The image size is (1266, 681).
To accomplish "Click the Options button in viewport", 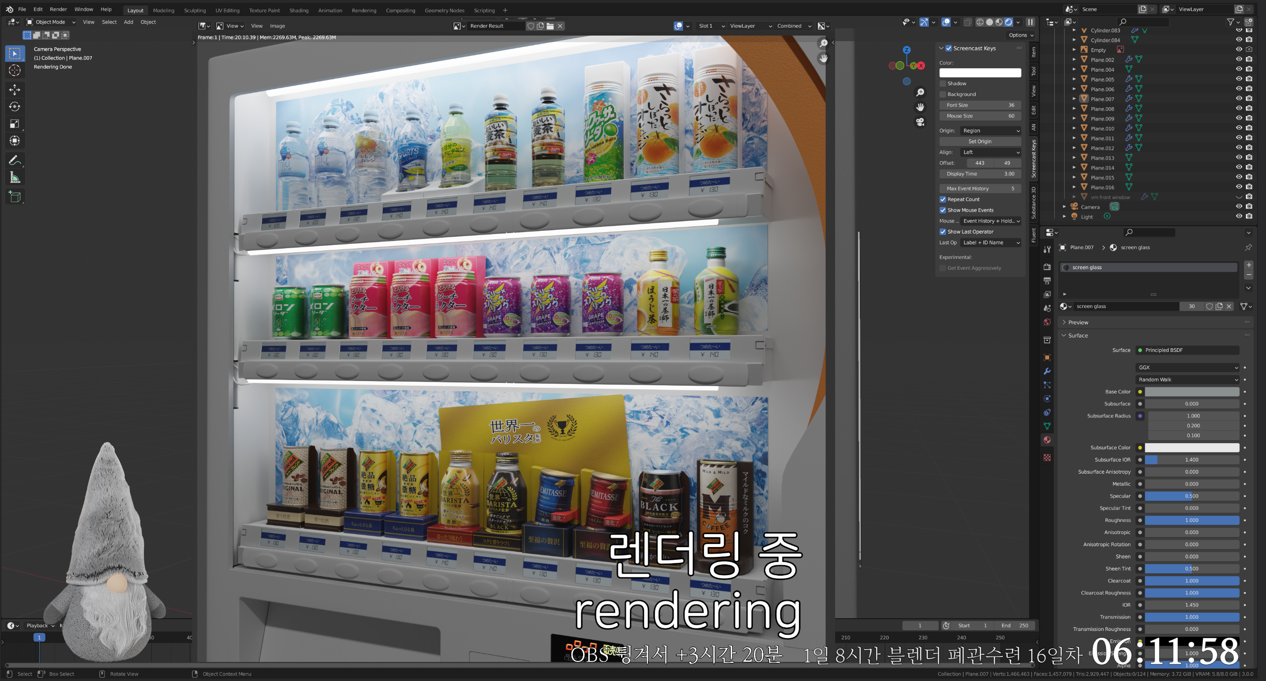I will pyautogui.click(x=1020, y=36).
